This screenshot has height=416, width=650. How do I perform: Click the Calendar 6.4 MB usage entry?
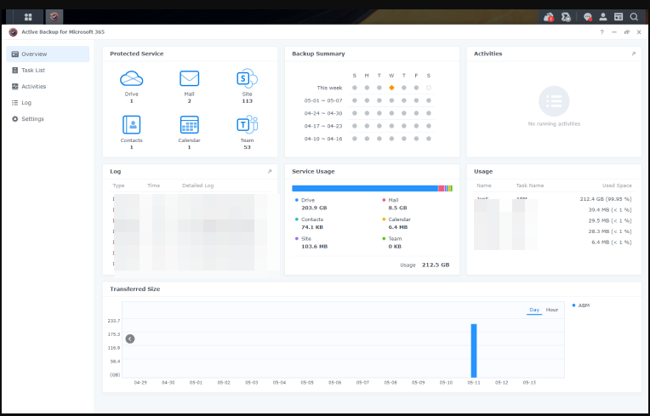pos(398,224)
